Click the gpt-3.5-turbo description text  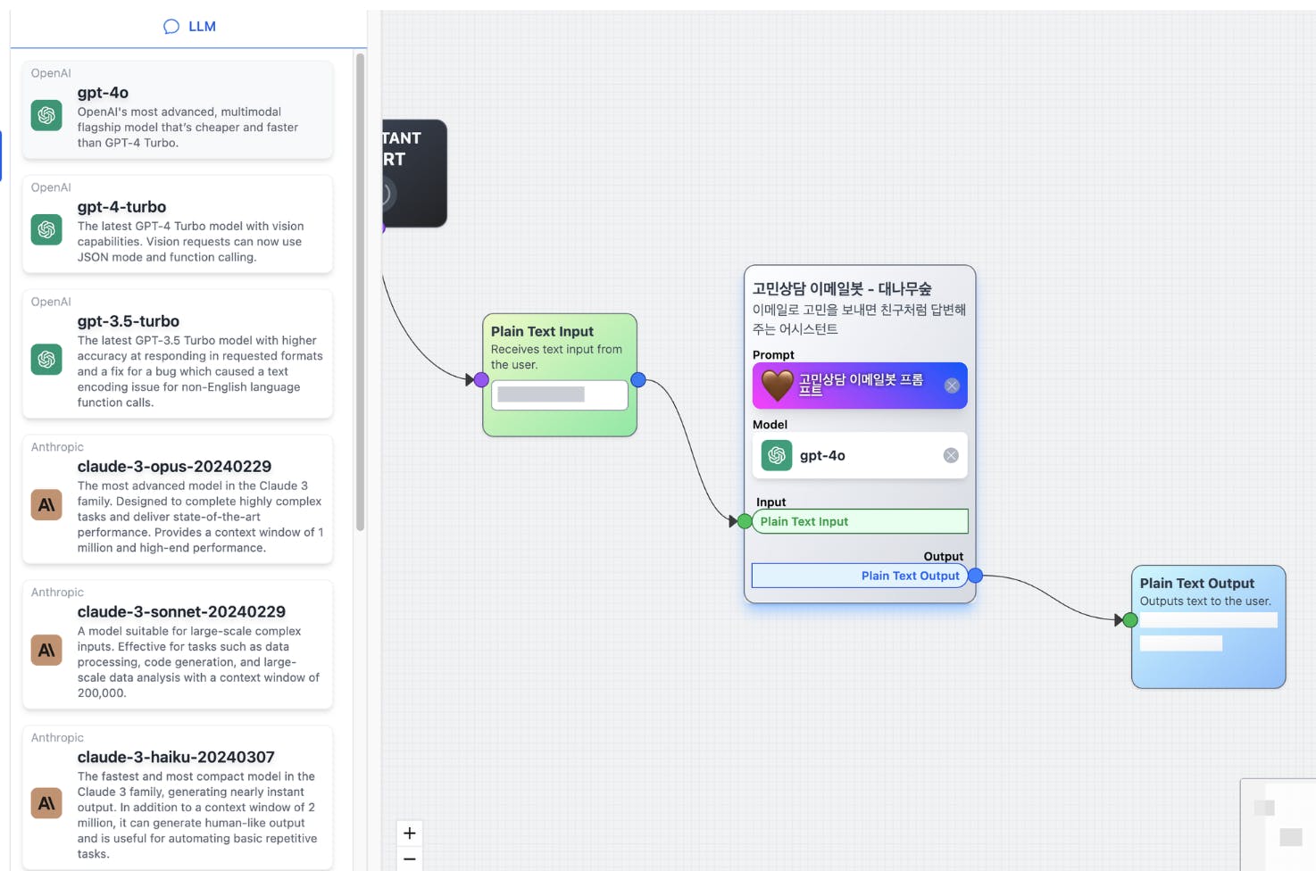[x=200, y=371]
